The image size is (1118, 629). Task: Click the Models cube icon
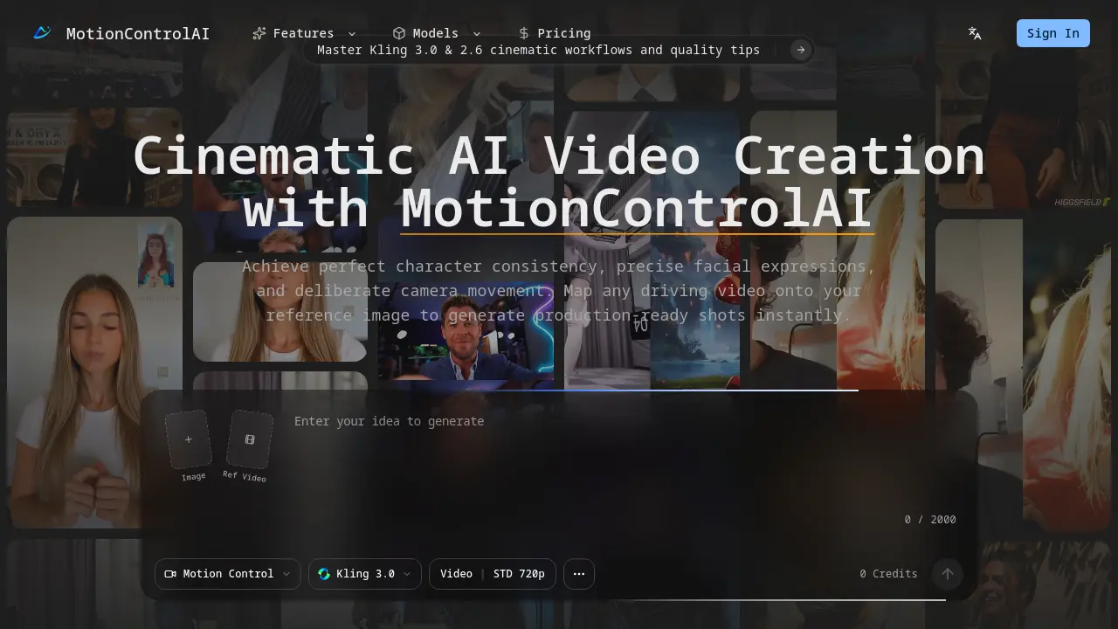(x=399, y=33)
